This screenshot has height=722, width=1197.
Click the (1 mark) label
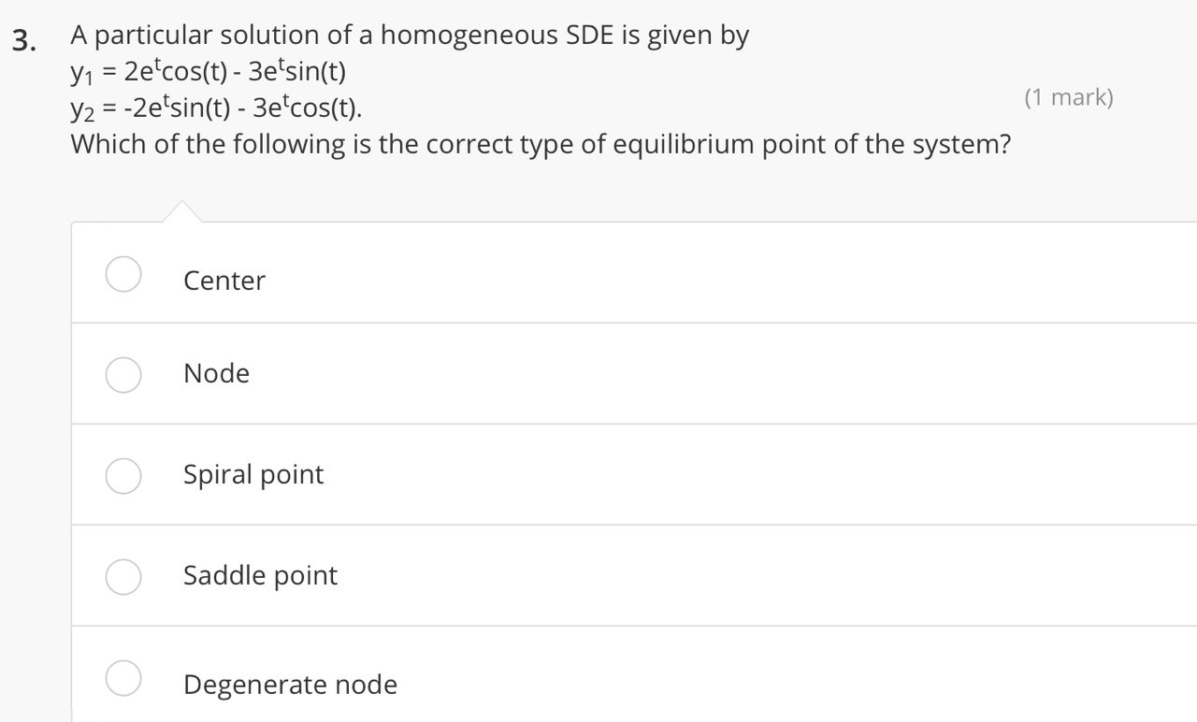[x=1070, y=96]
